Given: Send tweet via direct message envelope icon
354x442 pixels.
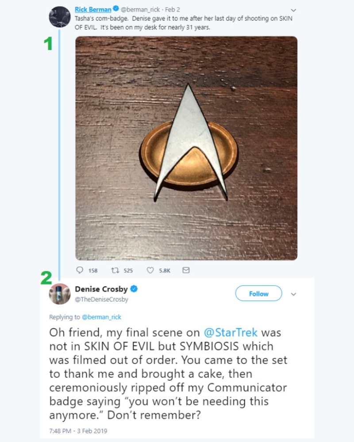Looking at the screenshot, I should point(186,270).
